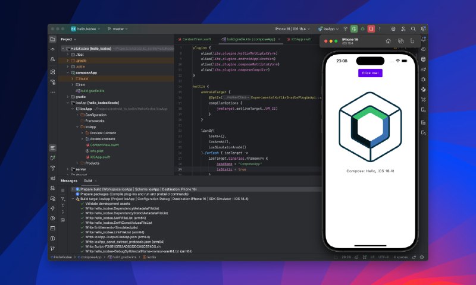Open the Git tool window icon at the bottom of the sidebar

tap(52, 248)
